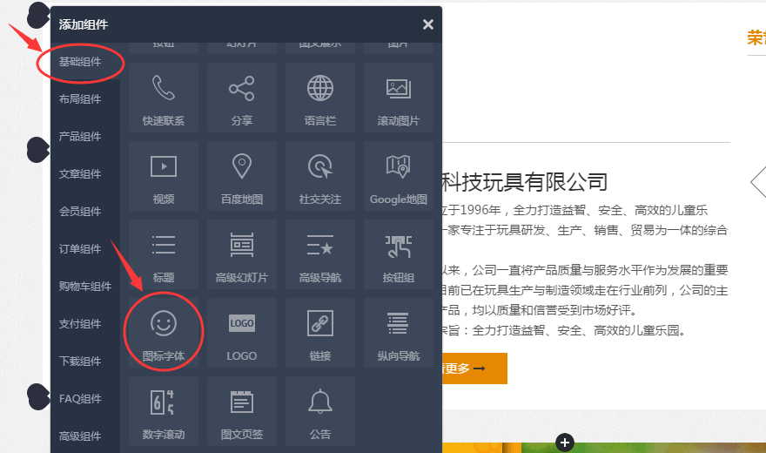Close the 添加组件 dialog

pos(427,24)
